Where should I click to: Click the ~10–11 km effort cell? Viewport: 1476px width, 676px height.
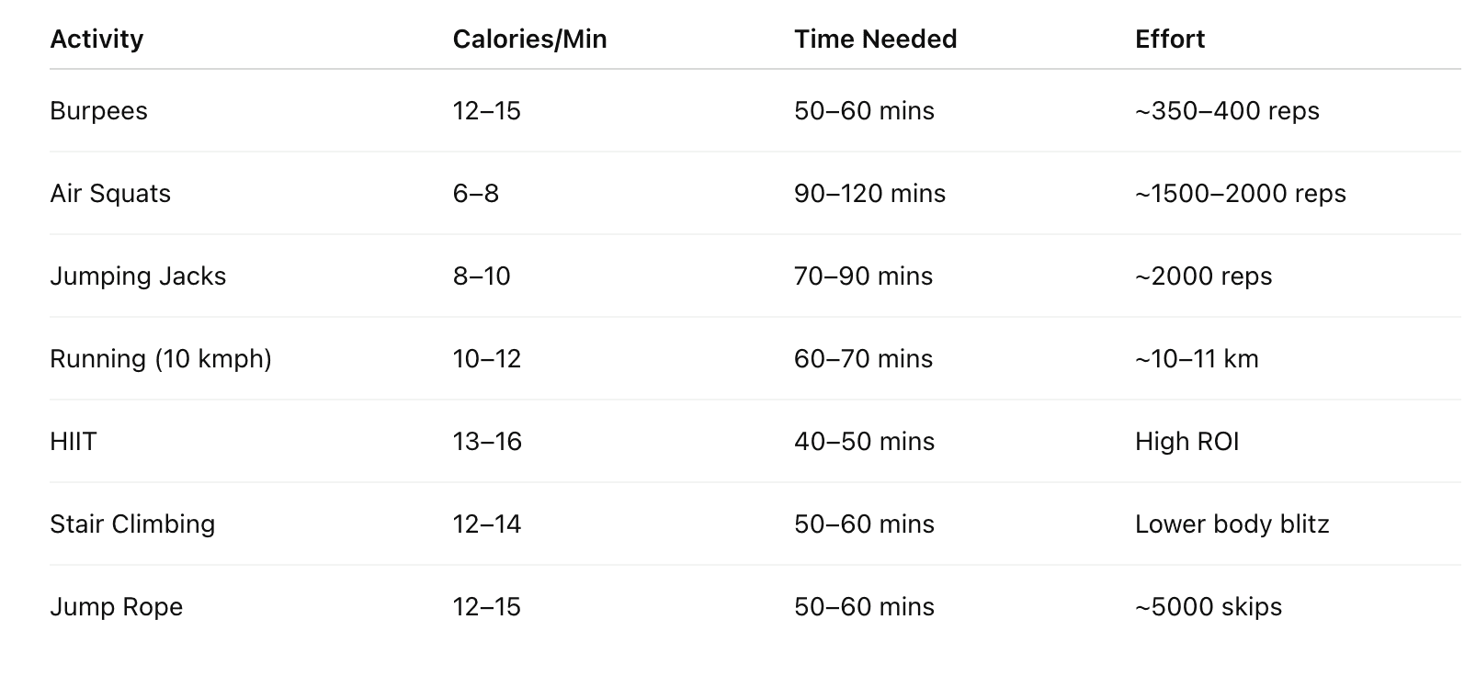(1197, 359)
